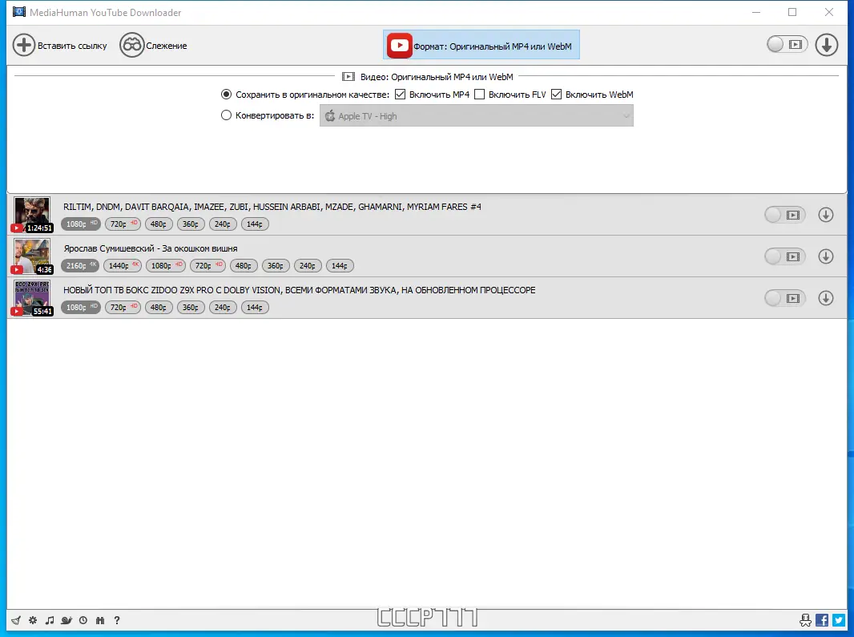Screen dimensions: 854x637
Task: Choose 720p for Сумишевский video
Action: (x=208, y=266)
